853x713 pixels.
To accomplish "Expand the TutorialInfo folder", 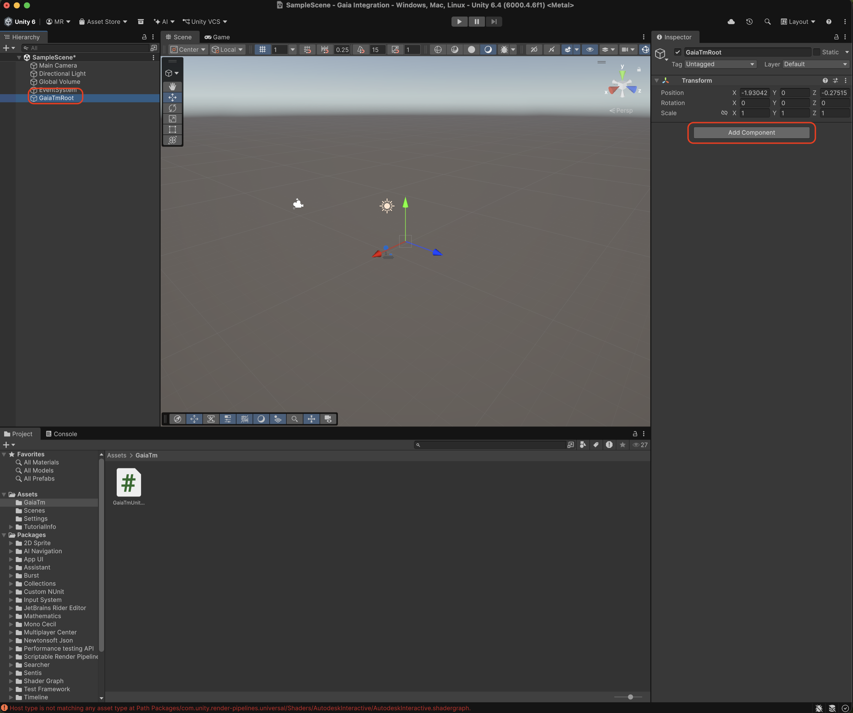I will point(11,527).
